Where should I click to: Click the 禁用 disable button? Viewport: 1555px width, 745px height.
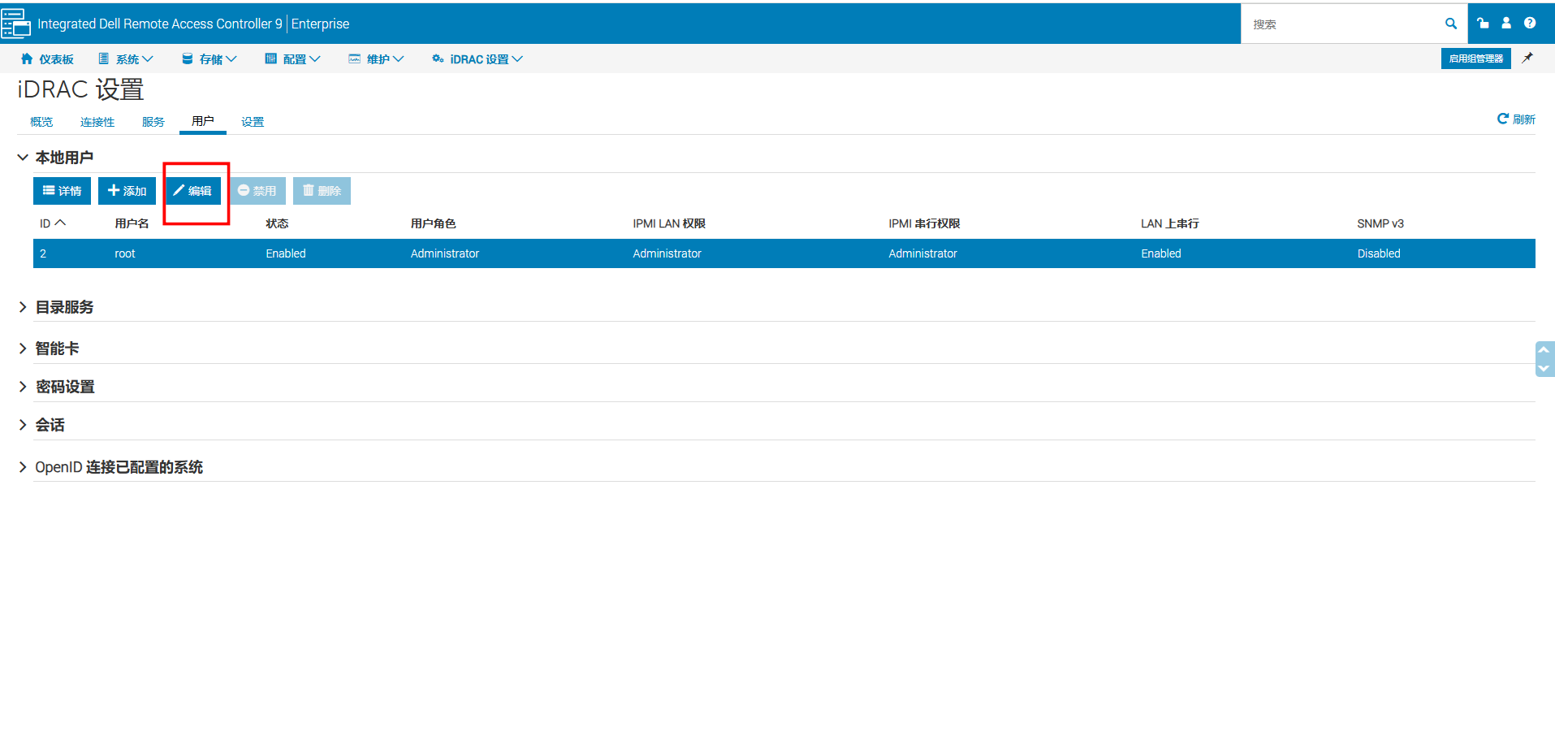(x=257, y=191)
